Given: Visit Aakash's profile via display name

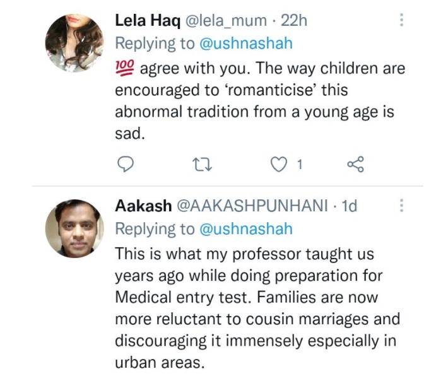Looking at the screenshot, I should coord(143,206).
